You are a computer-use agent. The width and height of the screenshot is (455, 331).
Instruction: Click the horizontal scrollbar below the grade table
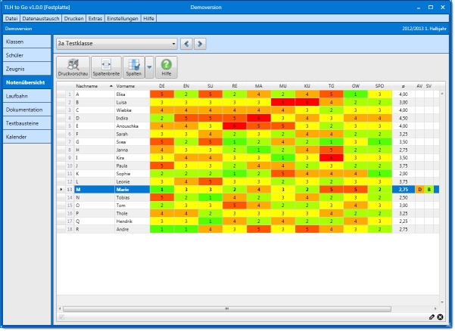(x=227, y=308)
